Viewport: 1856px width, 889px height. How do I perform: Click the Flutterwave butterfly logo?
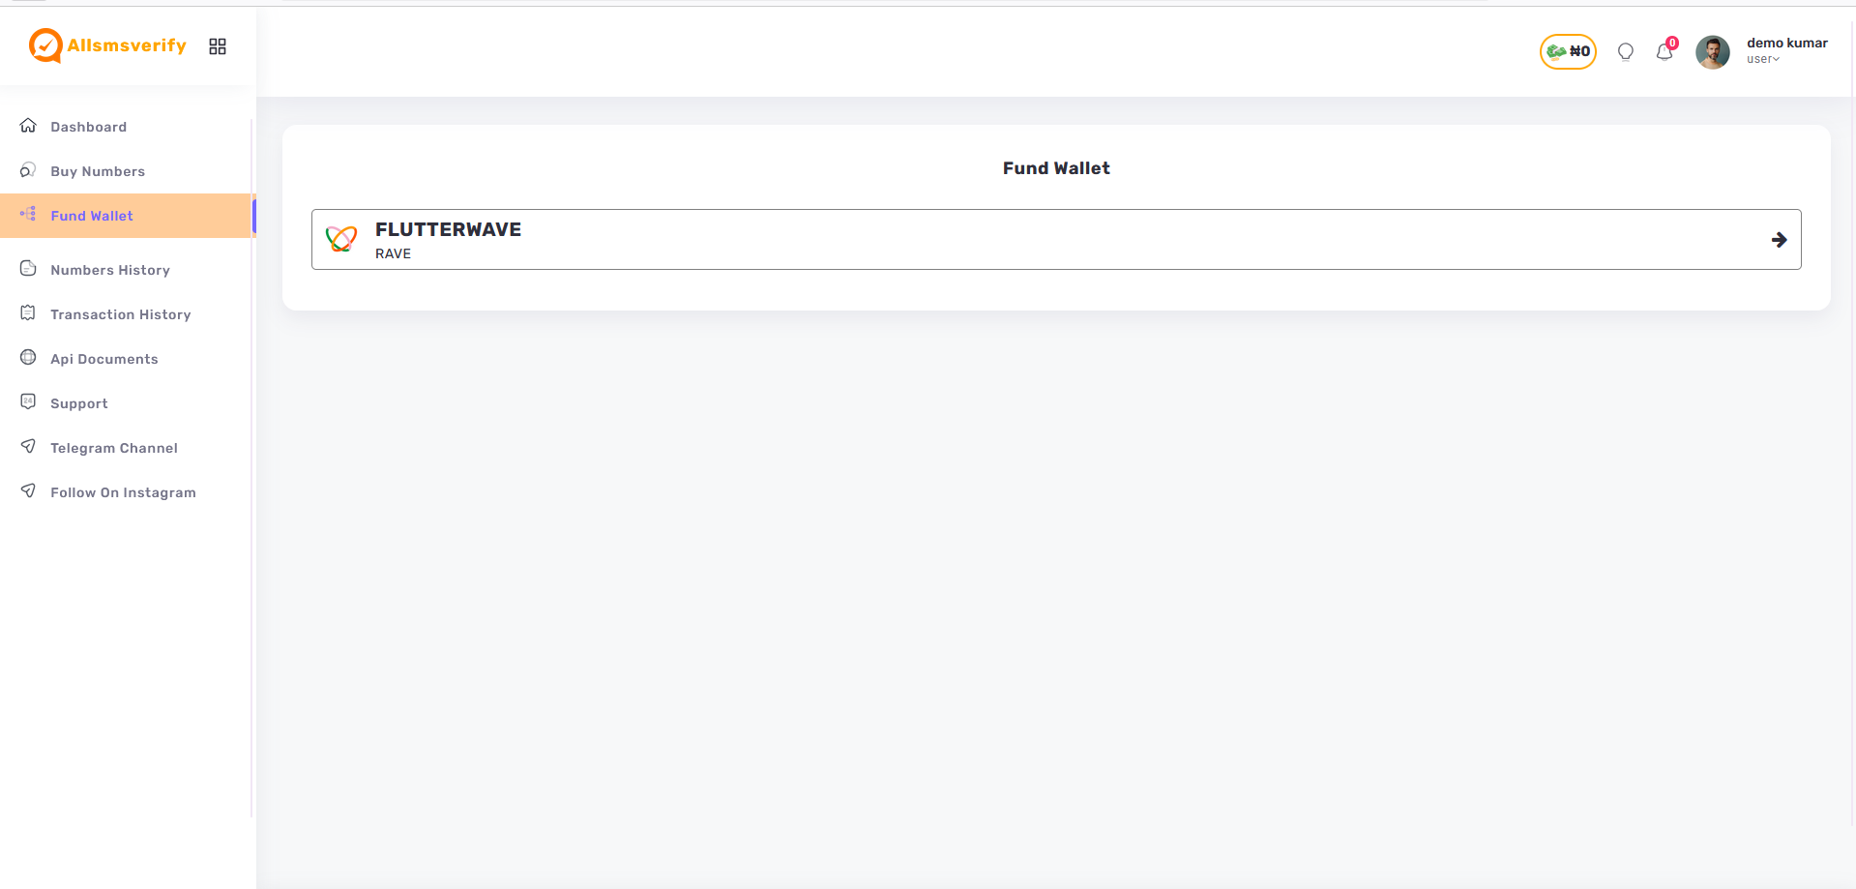point(341,238)
